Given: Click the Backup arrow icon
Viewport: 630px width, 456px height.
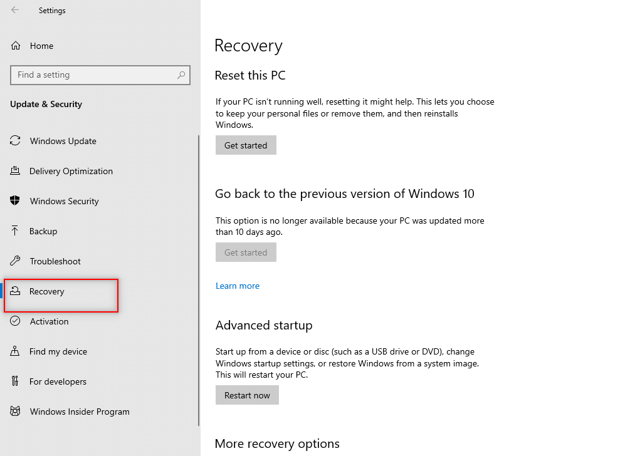Looking at the screenshot, I should point(15,231).
